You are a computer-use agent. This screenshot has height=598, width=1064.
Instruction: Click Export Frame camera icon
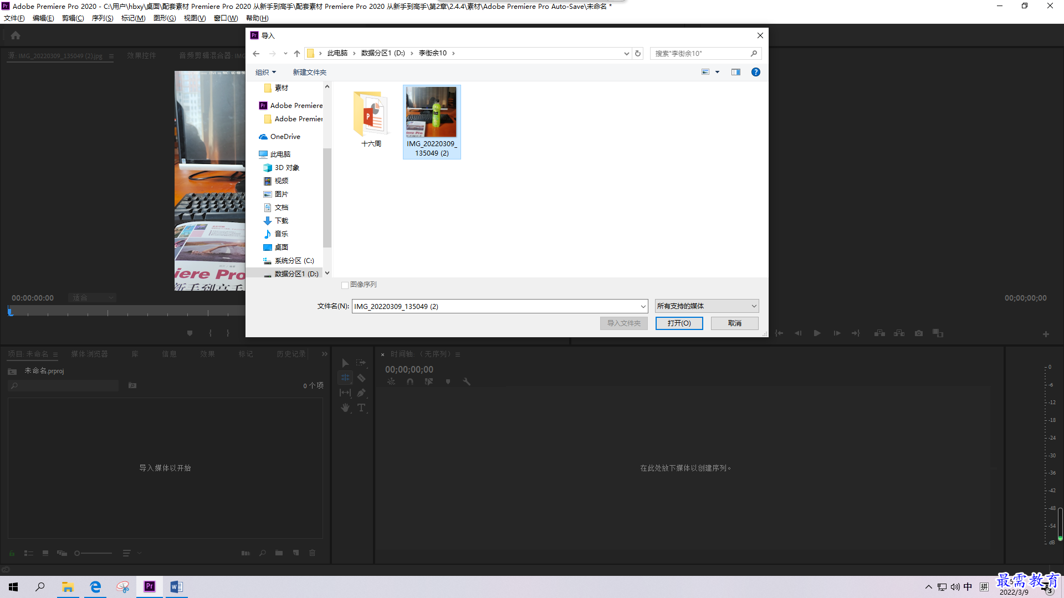coord(919,333)
